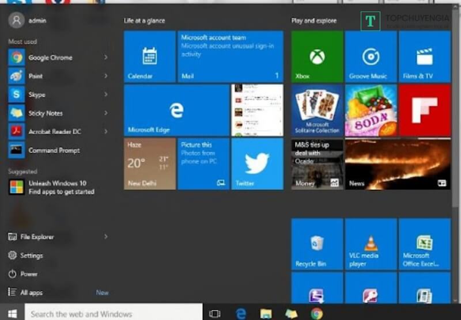Expand Google Chrome jump list arrow
The image size is (461, 320).
click(x=106, y=58)
